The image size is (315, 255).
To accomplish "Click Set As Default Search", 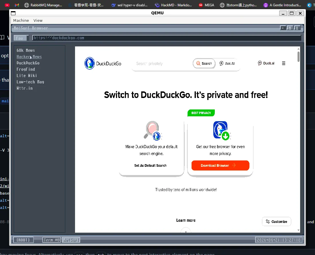I will click(150, 165).
